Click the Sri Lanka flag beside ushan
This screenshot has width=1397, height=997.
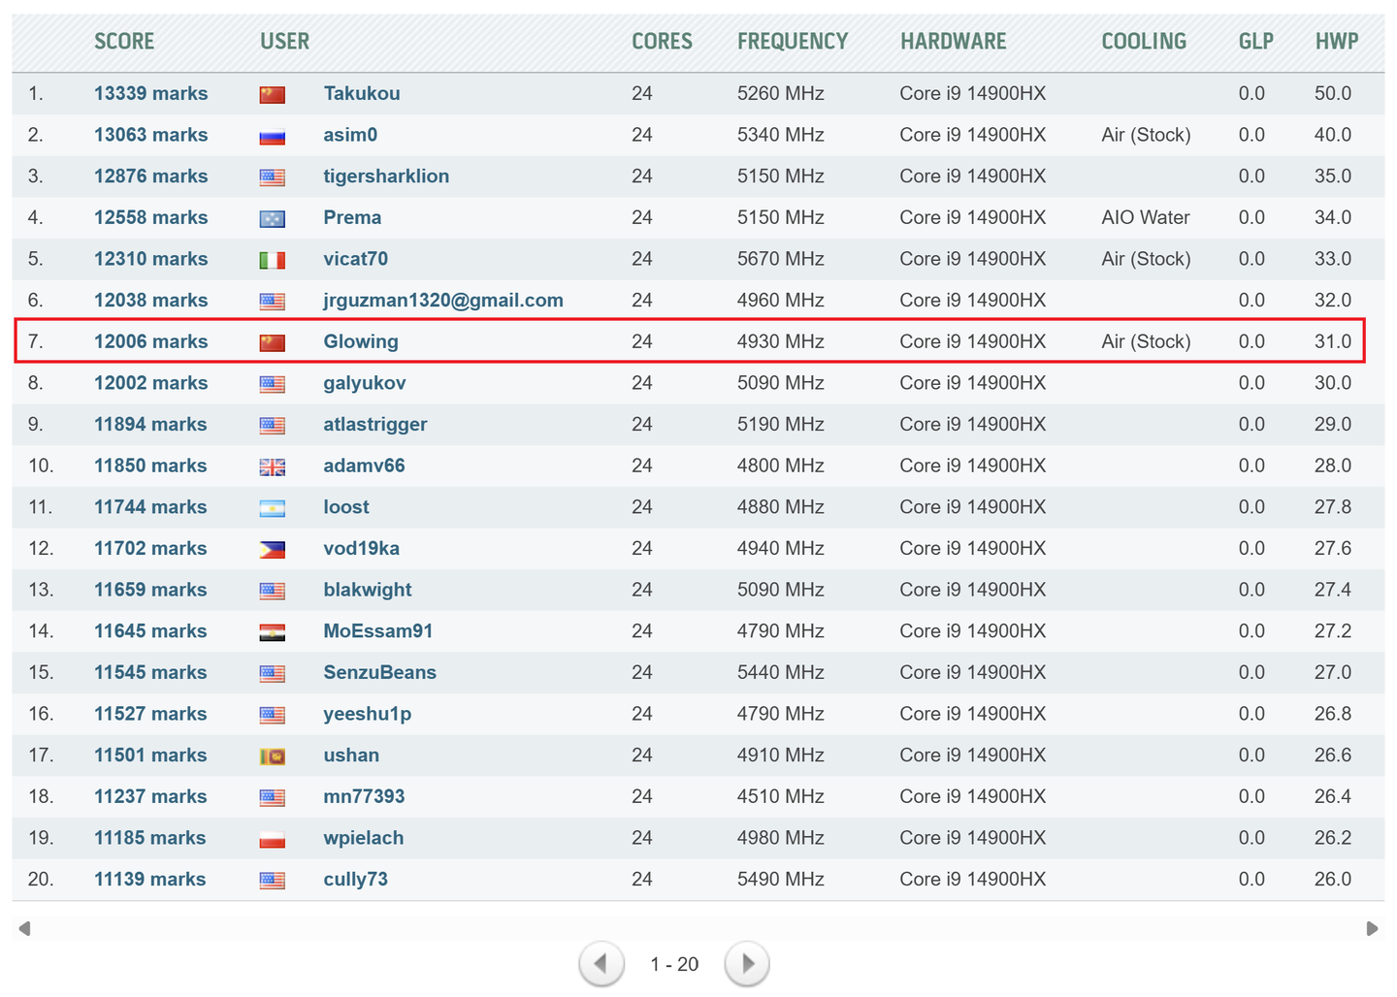click(x=273, y=756)
